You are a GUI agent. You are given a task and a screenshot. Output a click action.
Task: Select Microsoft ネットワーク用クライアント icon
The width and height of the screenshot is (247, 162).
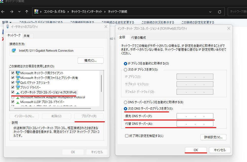coord(18,73)
